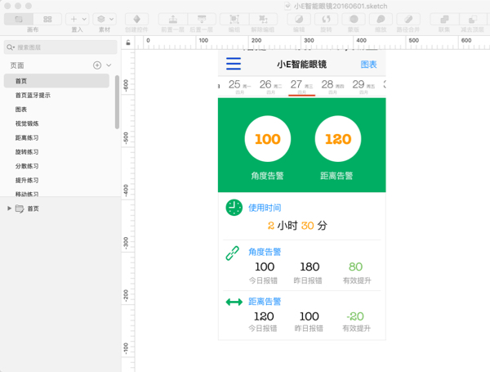The width and height of the screenshot is (490, 372).
Task: Switch to the grid components view toggle
Action: [x=47, y=18]
